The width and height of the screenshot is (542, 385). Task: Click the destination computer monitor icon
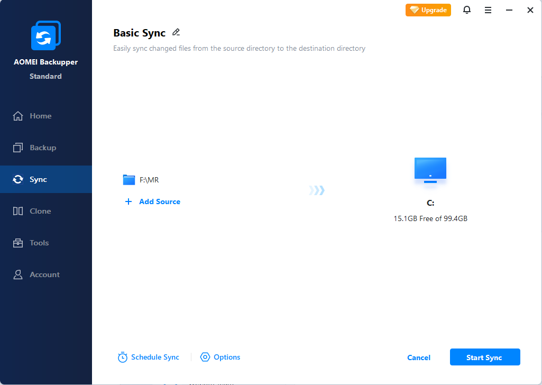(430, 170)
